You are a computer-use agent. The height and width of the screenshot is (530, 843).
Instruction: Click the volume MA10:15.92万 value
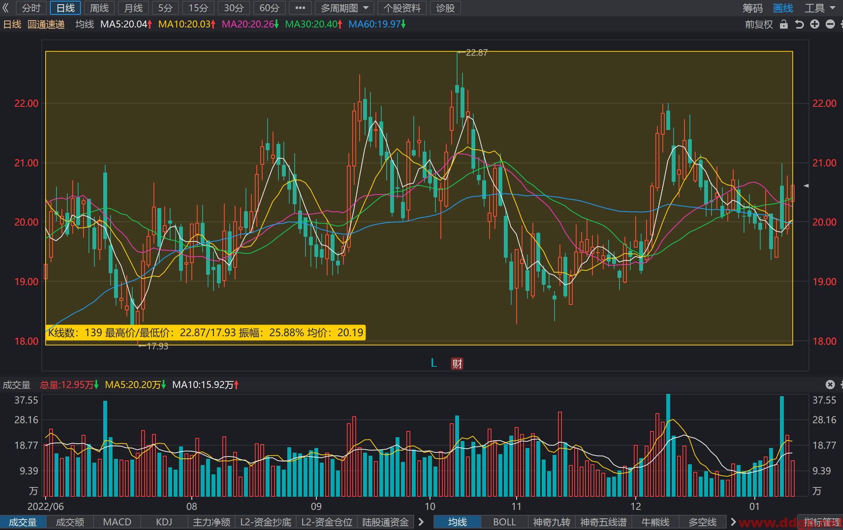pyautogui.click(x=205, y=385)
